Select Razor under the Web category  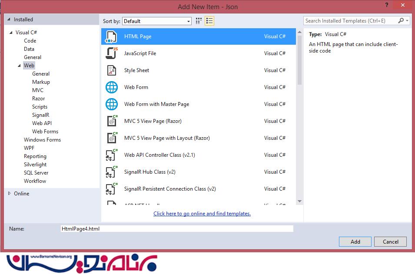[38, 99]
